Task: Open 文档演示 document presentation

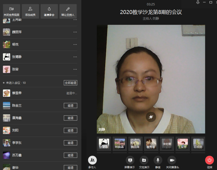Action: pyautogui.click(x=144, y=161)
